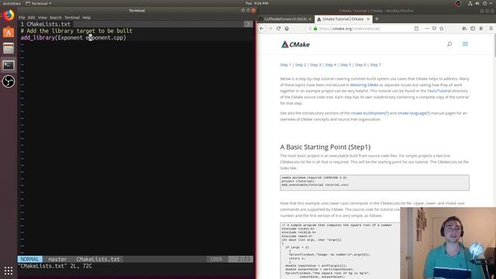Click master branch in vim statusline
The height and width of the screenshot is (279, 496).
[57, 259]
